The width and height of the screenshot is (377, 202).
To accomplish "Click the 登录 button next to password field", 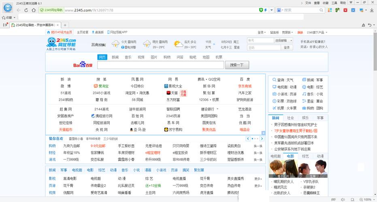I will point(287,47).
